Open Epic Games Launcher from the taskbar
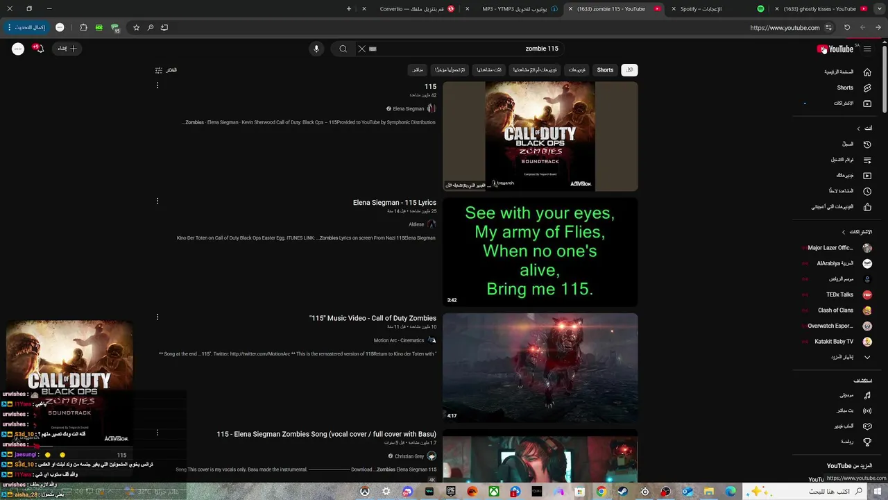Screen dimensions: 888x500 (451, 492)
